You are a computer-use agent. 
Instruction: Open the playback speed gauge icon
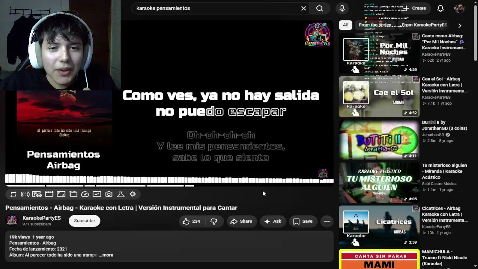85,194
